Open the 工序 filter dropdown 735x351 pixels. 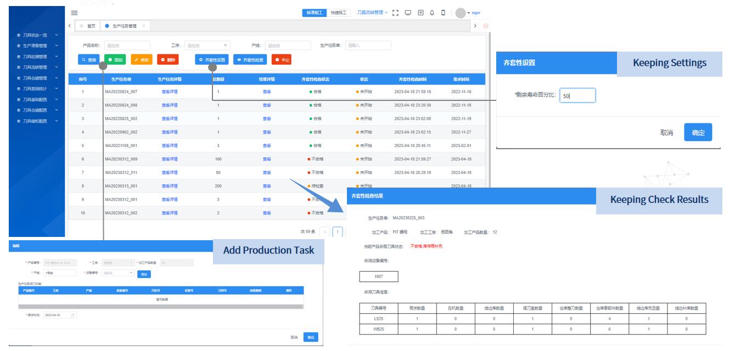[x=207, y=46]
